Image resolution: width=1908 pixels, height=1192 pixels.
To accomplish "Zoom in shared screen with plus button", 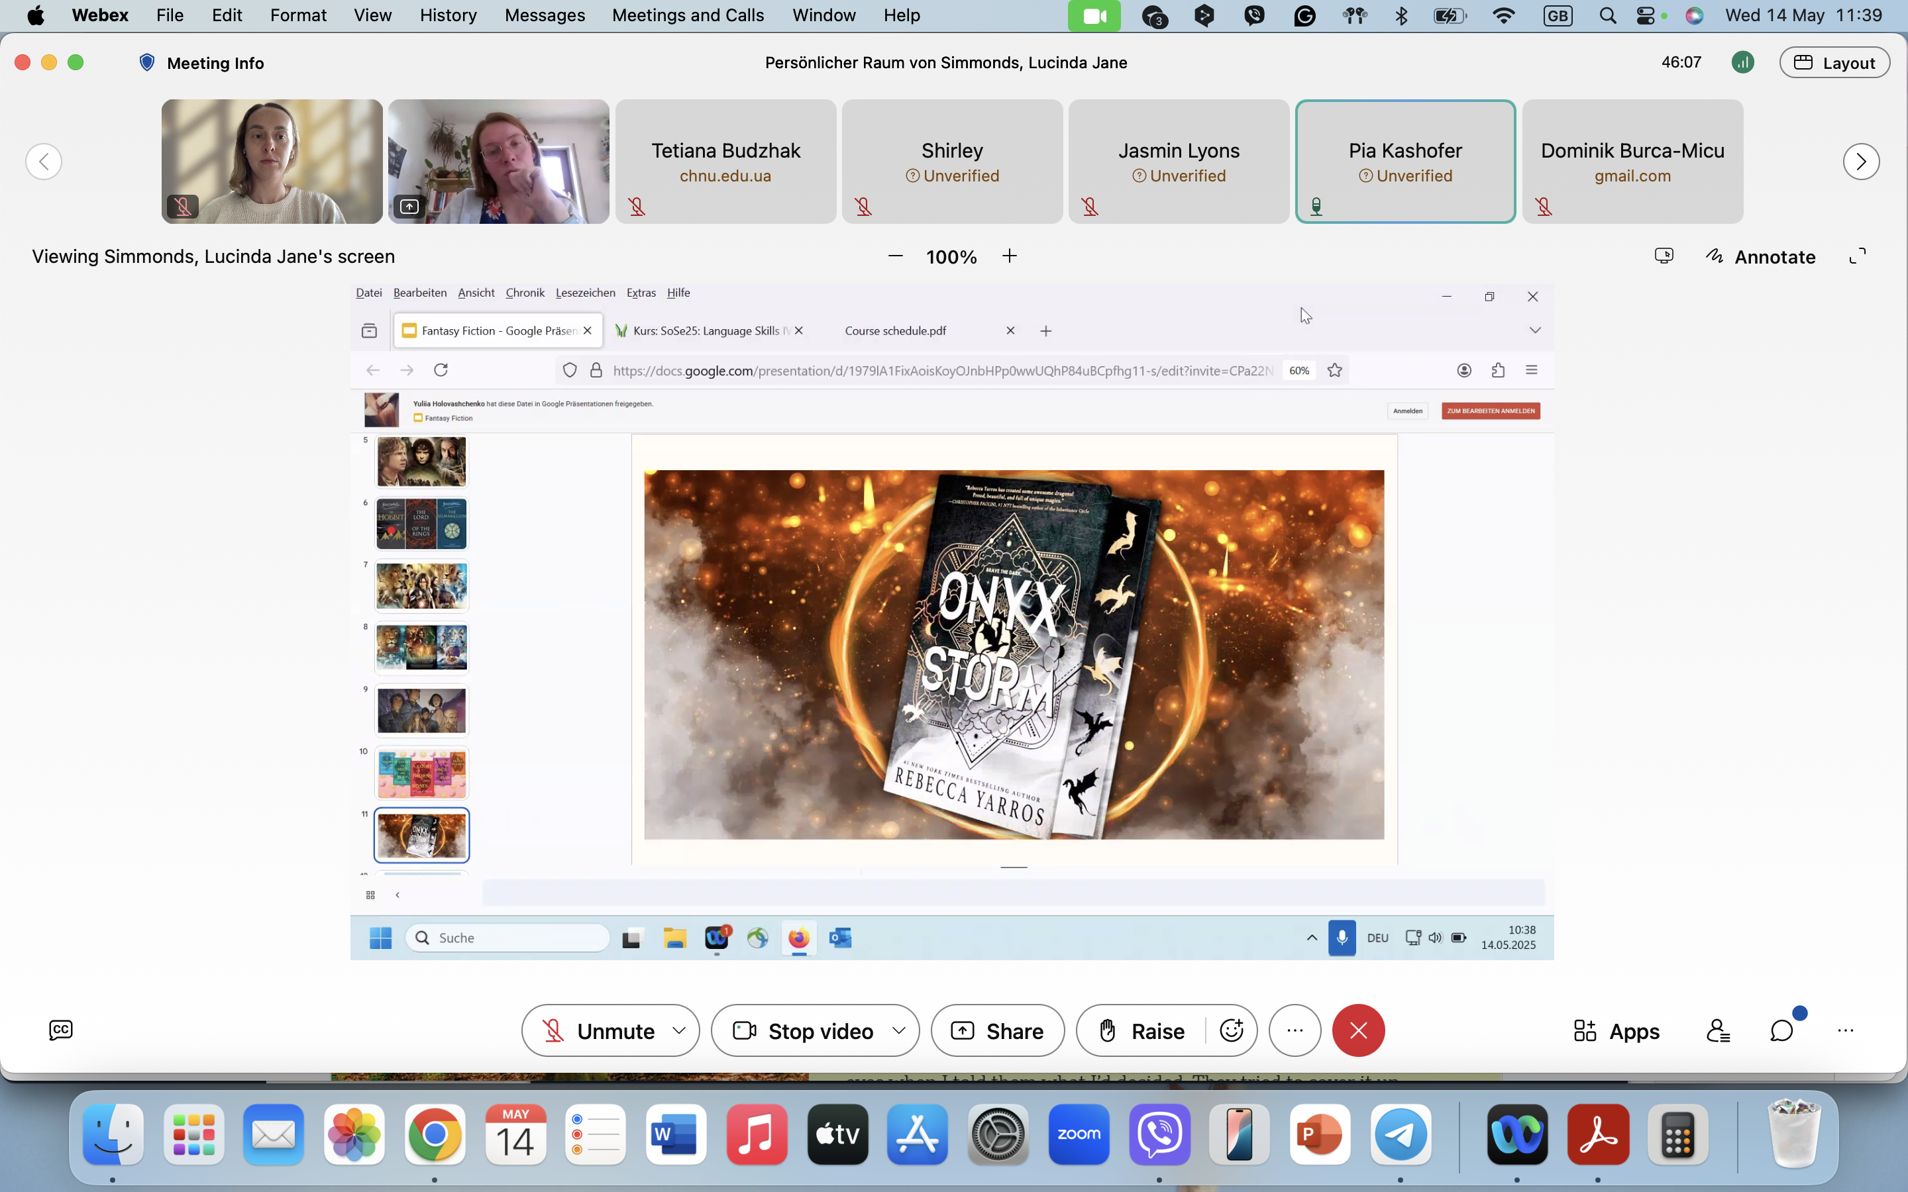I will pos(1009,256).
